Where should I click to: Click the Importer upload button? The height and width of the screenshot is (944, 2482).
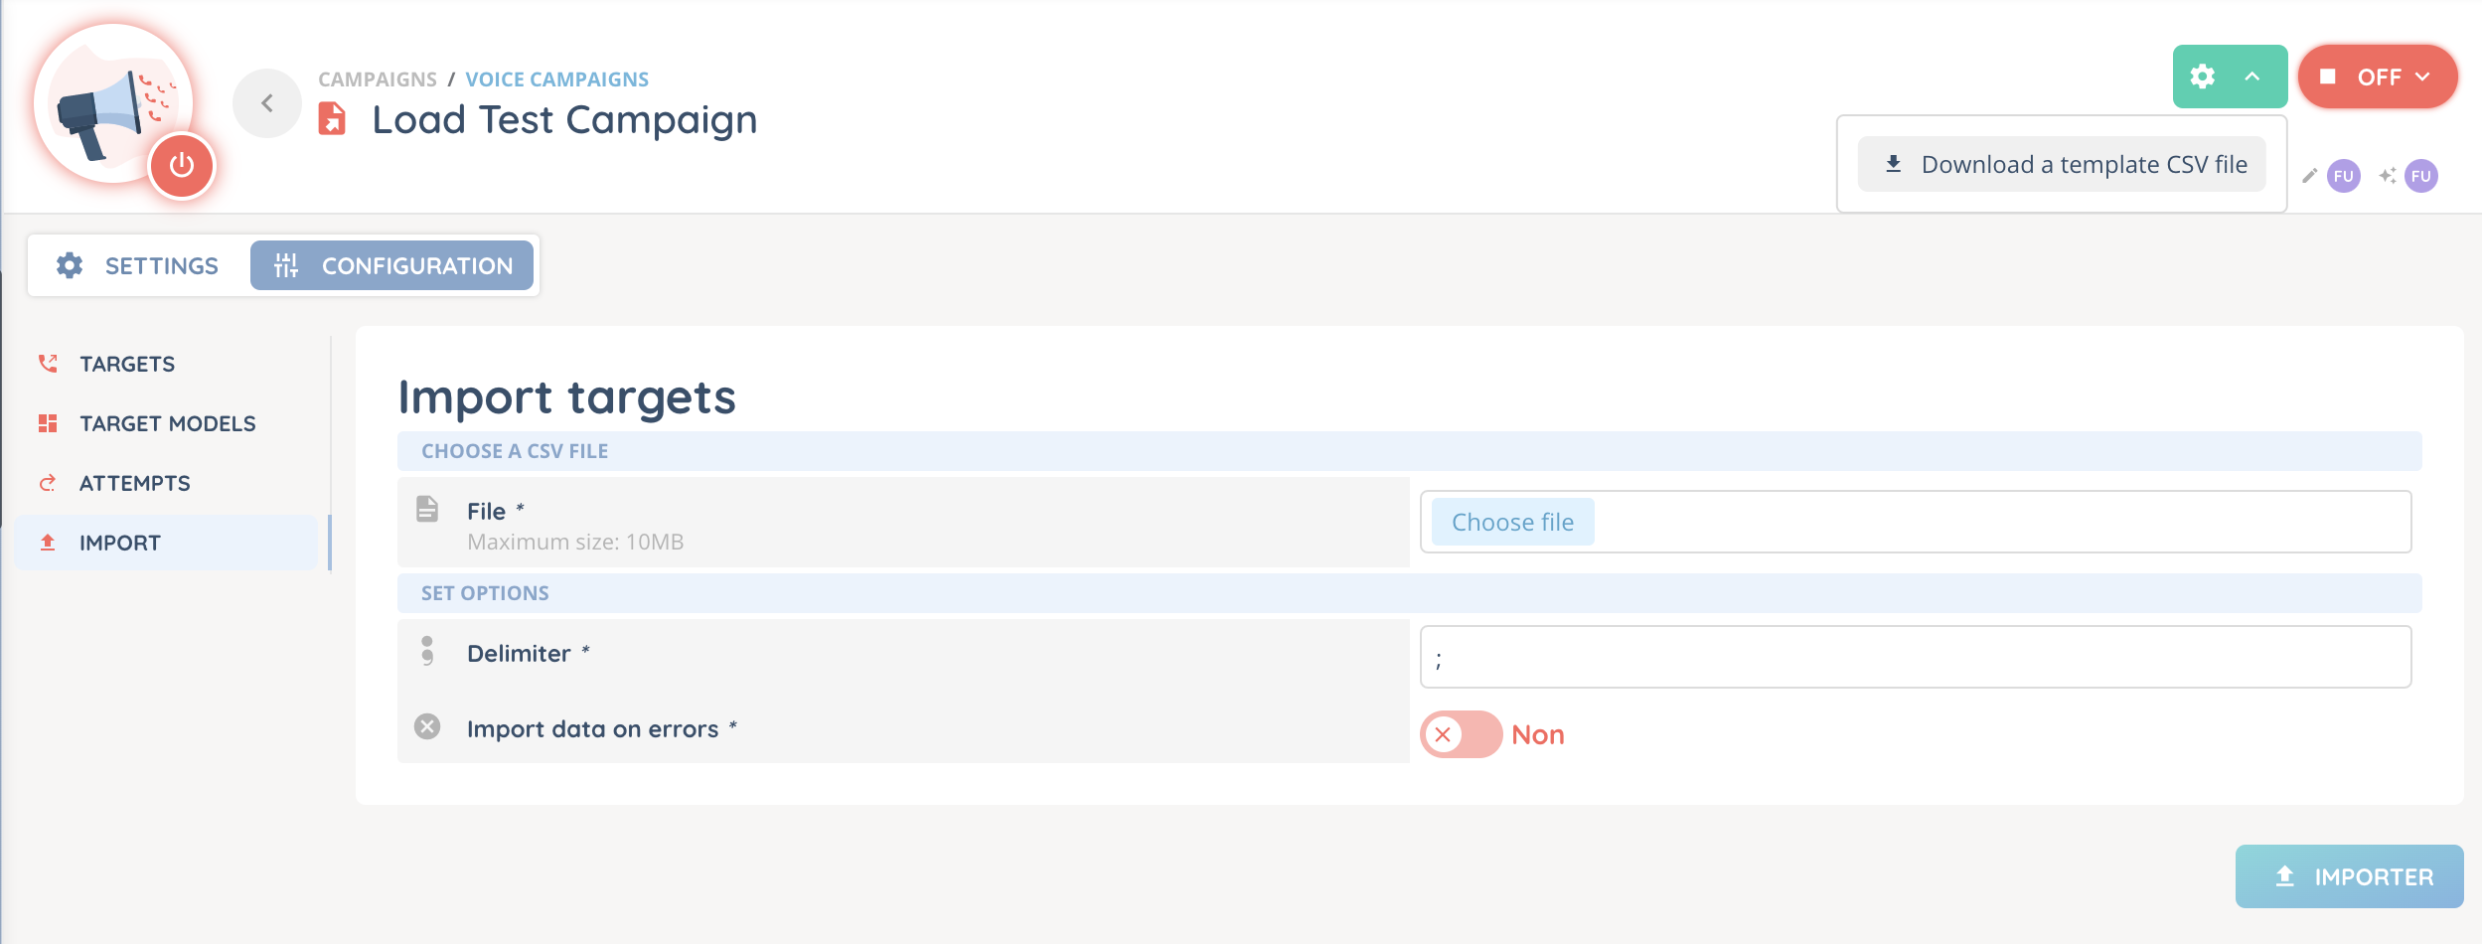(2349, 876)
